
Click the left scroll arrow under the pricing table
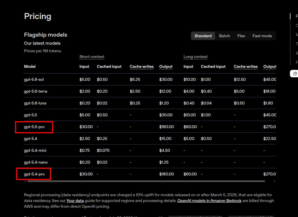(25, 181)
